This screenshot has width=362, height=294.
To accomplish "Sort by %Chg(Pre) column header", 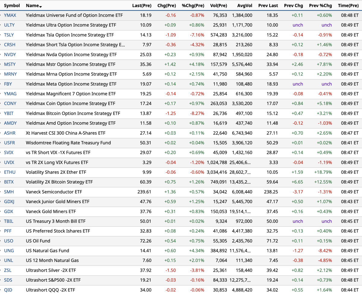I will point(193,5).
